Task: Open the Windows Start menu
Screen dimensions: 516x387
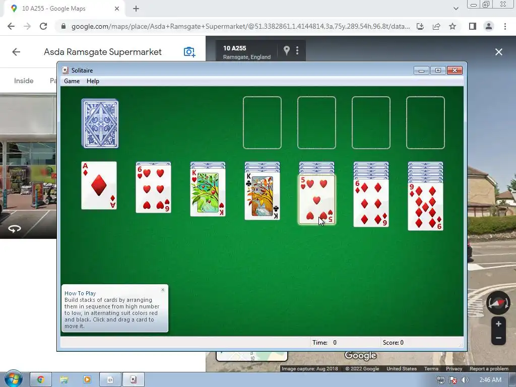Action: coord(13,379)
